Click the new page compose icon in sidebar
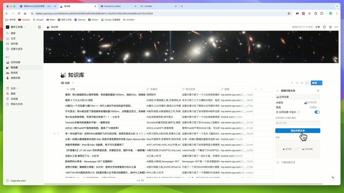344x193 pixels. pos(39,27)
